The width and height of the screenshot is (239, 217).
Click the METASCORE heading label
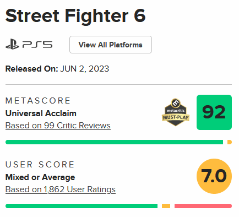(38, 101)
